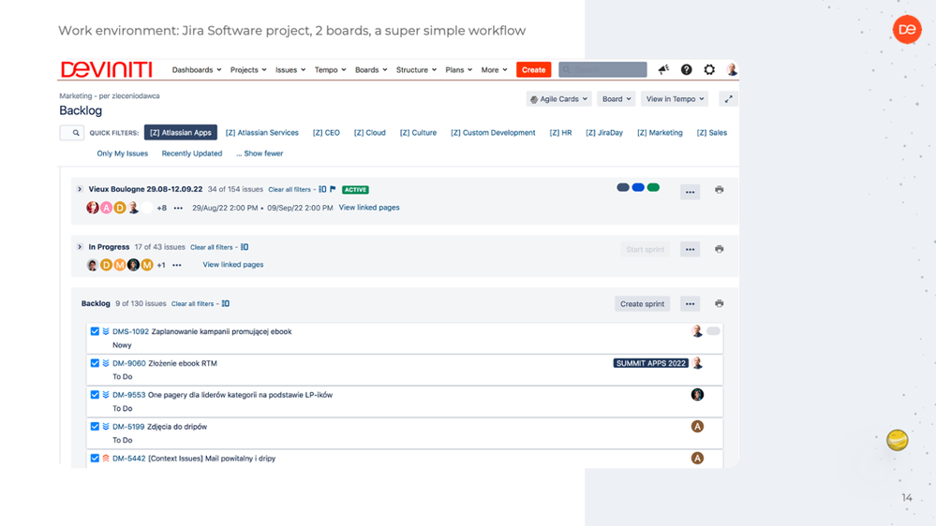Viewport: 936px width, 526px height.
Task: Open the Issues menu
Action: [x=290, y=70]
